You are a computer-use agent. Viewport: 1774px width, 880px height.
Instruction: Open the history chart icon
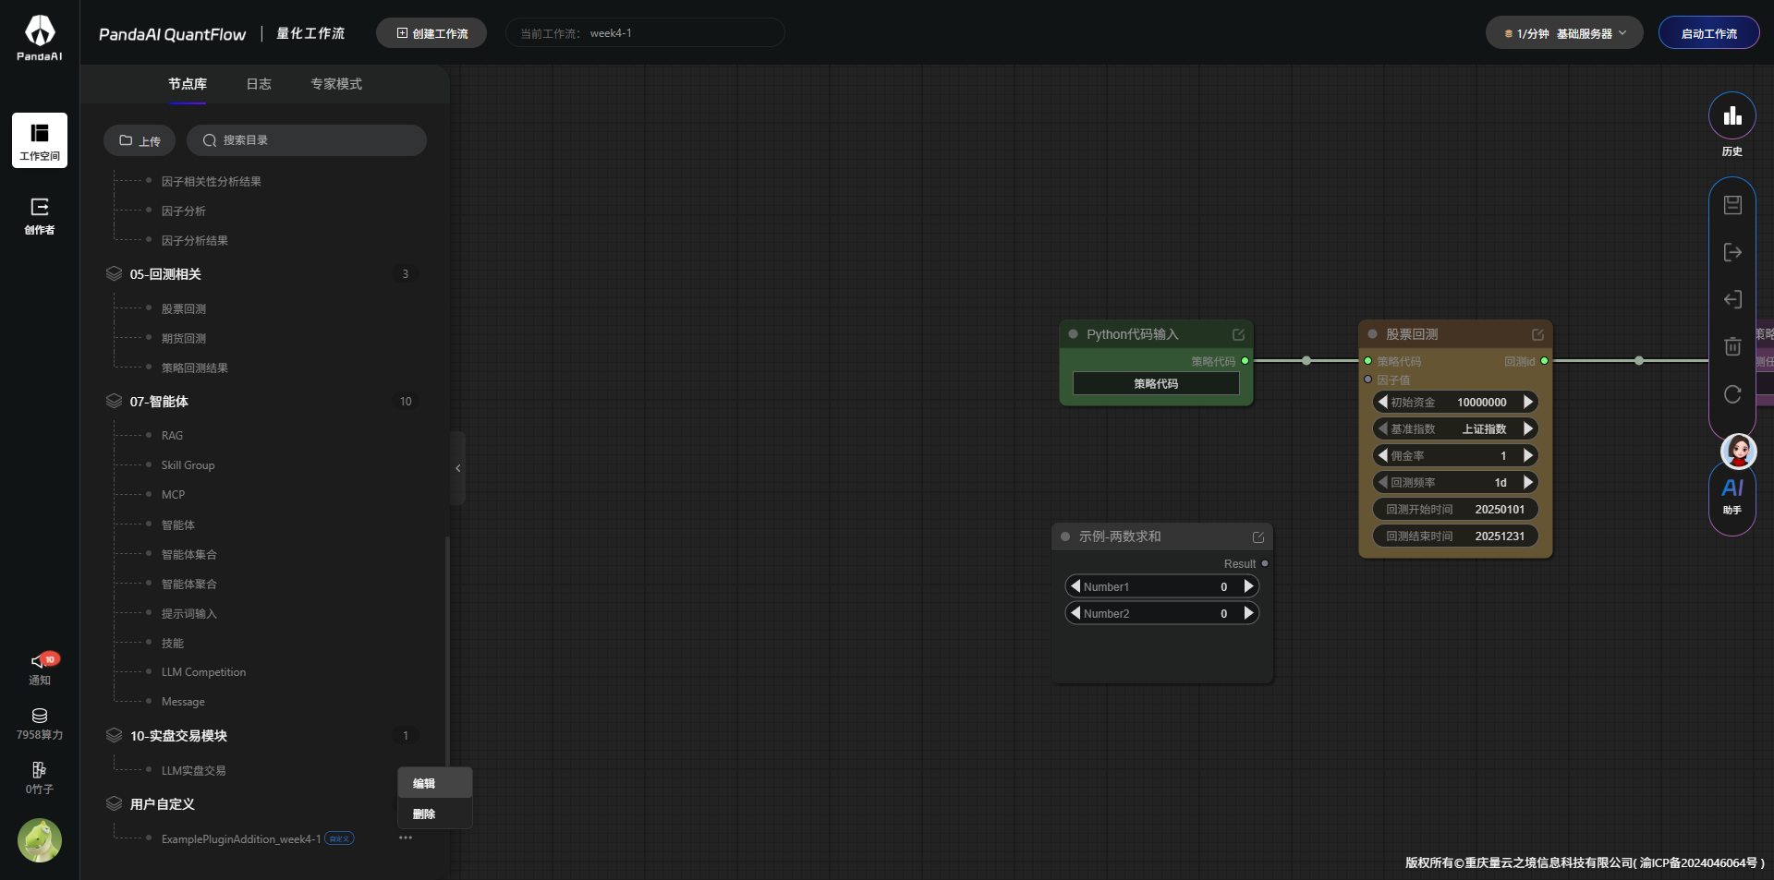click(x=1731, y=116)
